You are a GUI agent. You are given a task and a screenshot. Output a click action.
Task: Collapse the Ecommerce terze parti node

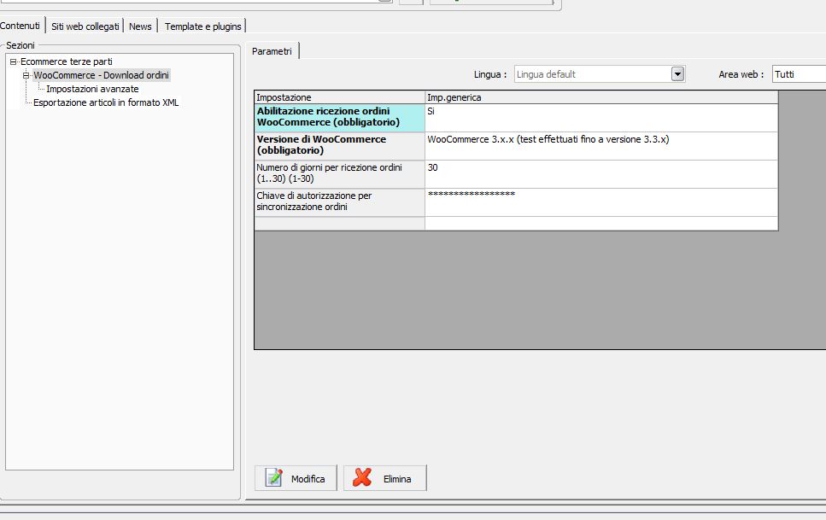pyautogui.click(x=13, y=61)
